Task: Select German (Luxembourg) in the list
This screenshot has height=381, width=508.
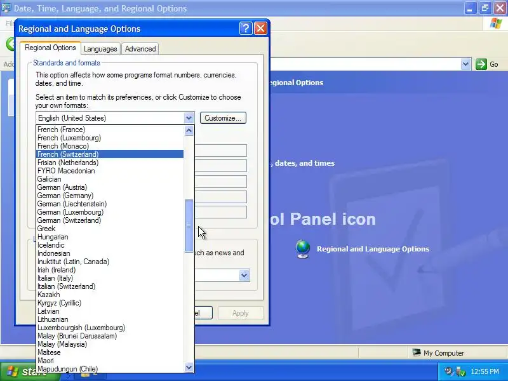Action: click(x=110, y=212)
